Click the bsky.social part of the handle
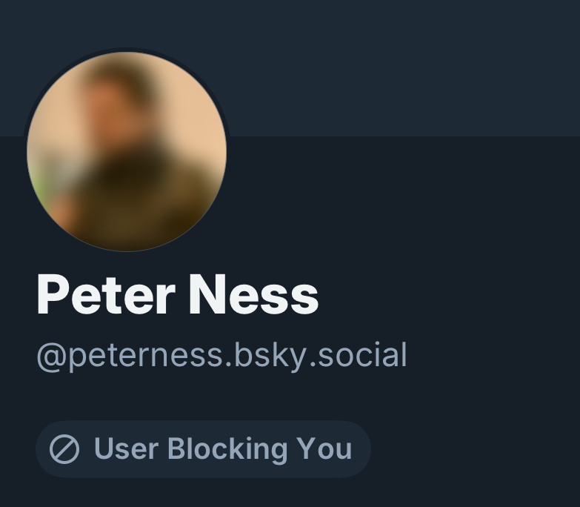This screenshot has height=507, width=580. [320, 355]
